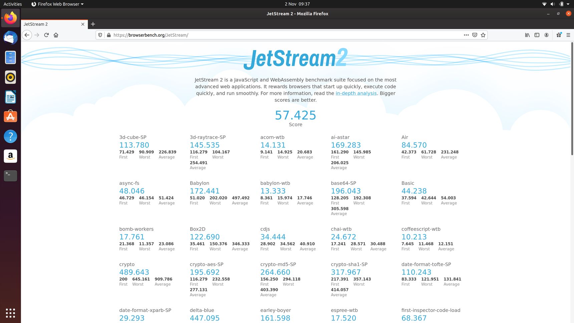Click the ai-astar benchmark name
The image size is (574, 323).
[340, 137]
